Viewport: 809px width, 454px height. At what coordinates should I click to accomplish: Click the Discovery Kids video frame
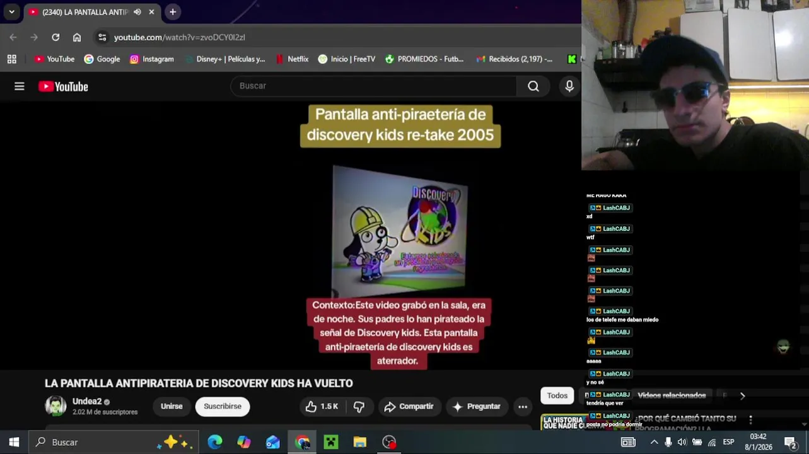400,231
